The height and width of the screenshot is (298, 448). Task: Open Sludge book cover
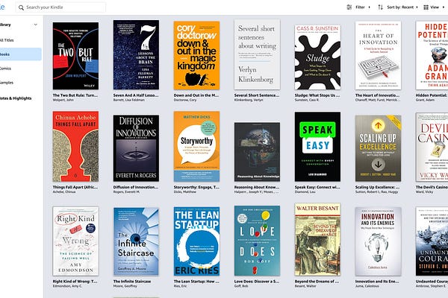[x=318, y=57]
